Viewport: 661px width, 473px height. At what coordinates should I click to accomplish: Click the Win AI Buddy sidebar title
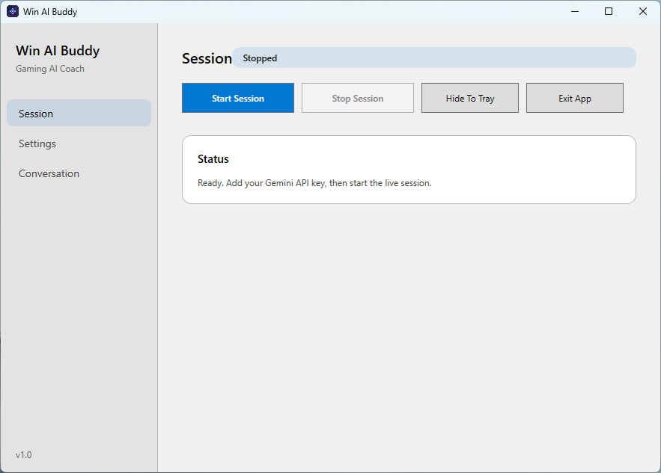[58, 50]
